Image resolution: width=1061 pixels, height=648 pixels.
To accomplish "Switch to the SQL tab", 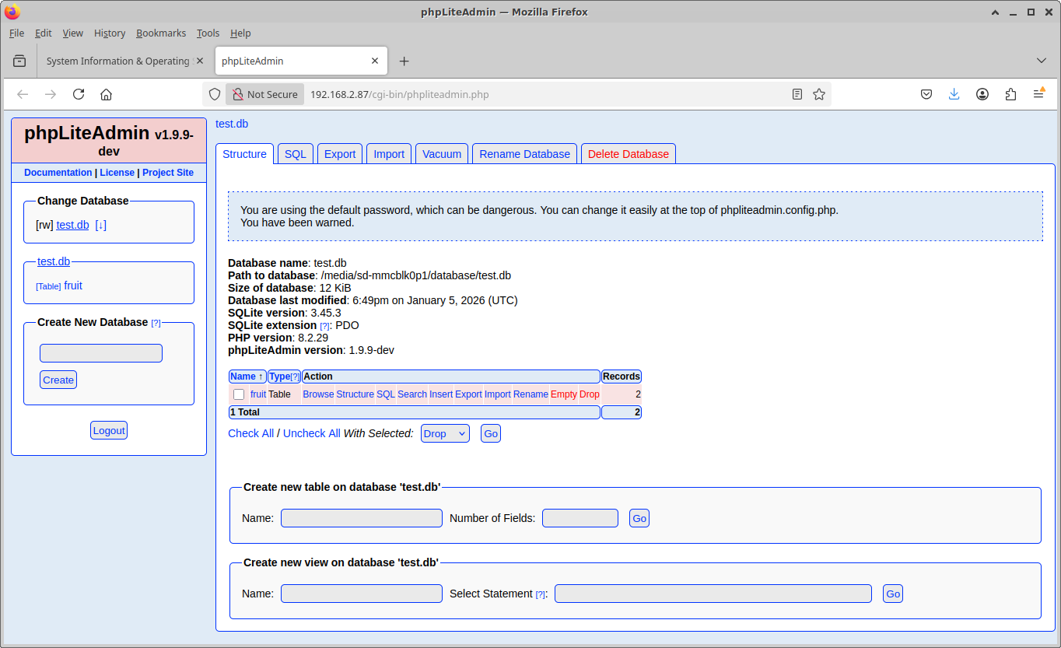I will (296, 154).
